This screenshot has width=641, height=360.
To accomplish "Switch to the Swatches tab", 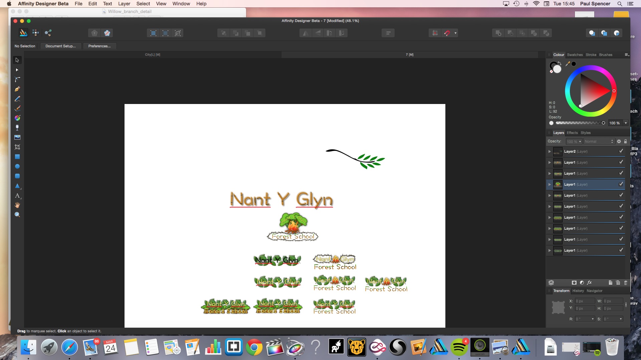I will (x=575, y=55).
